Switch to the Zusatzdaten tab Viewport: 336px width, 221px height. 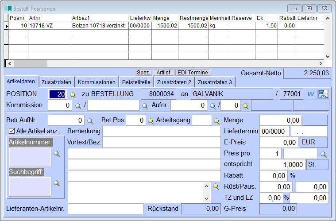pos(56,82)
